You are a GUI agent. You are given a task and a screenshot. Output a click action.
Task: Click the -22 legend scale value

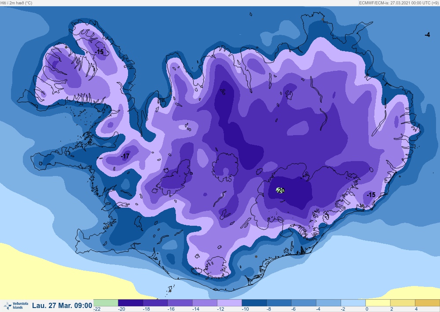pos(97,309)
